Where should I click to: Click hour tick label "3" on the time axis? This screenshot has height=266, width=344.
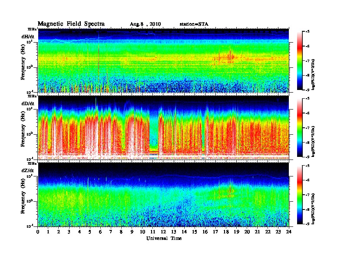pyautogui.click(x=69, y=232)
